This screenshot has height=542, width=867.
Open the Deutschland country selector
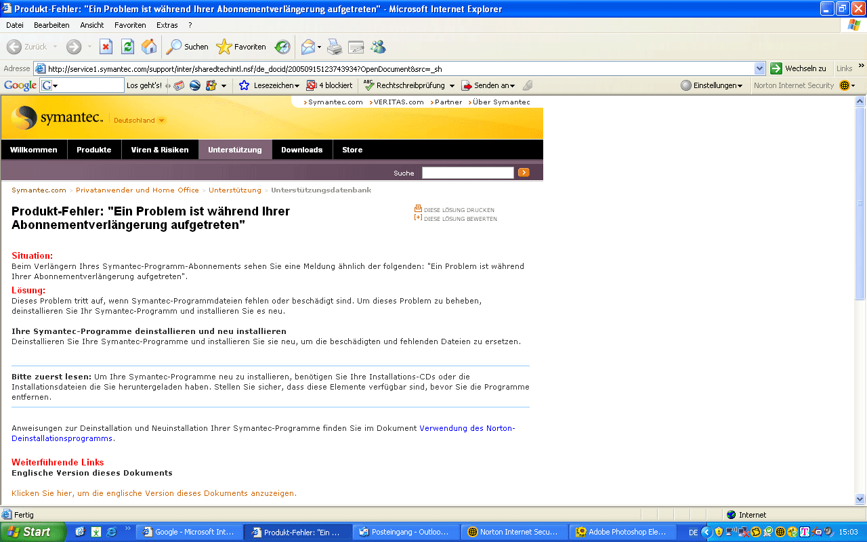139,121
